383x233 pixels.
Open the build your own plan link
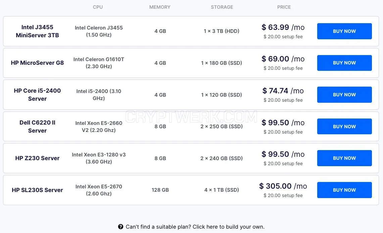(x=195, y=227)
